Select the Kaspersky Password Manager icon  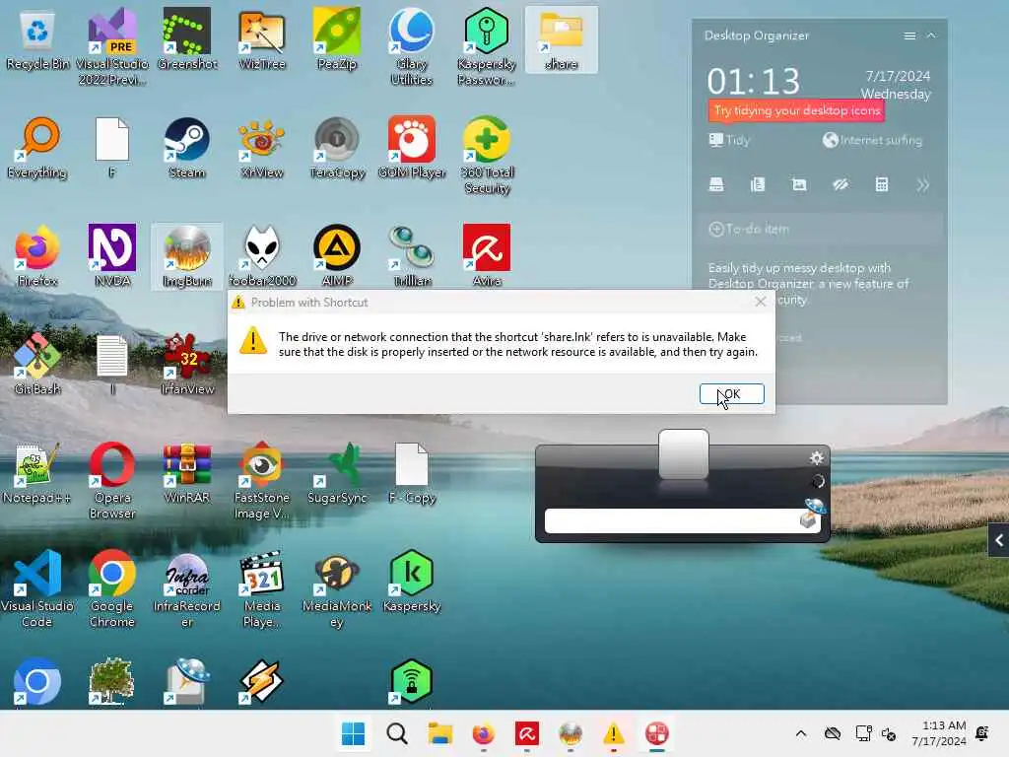coord(487,46)
